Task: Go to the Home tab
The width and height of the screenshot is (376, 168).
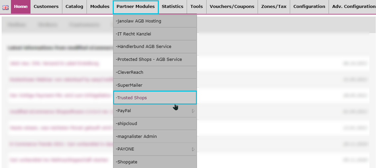Action: 21,7
